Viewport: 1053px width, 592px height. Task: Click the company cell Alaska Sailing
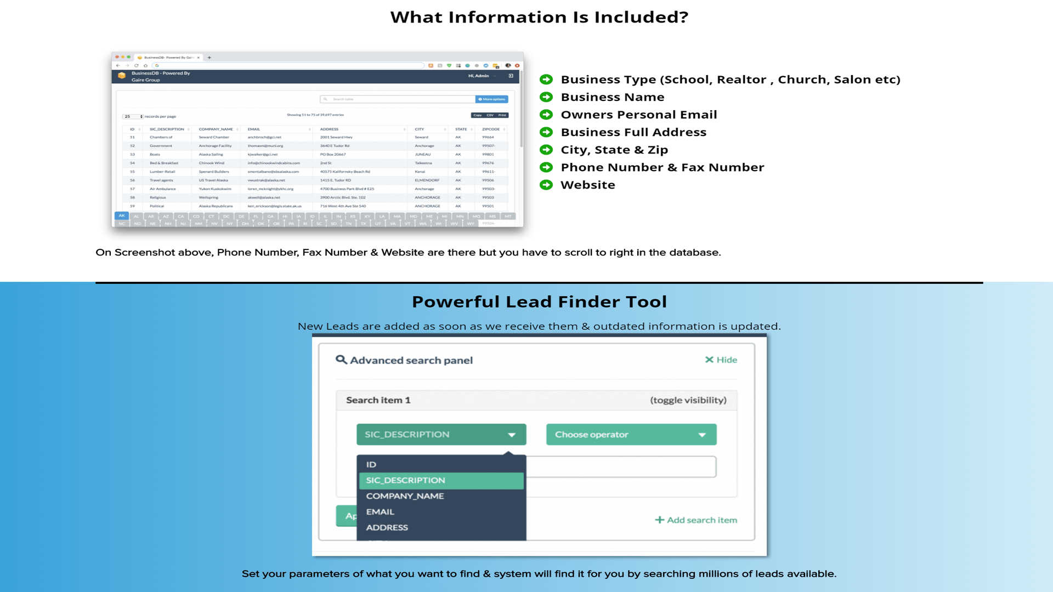click(211, 155)
